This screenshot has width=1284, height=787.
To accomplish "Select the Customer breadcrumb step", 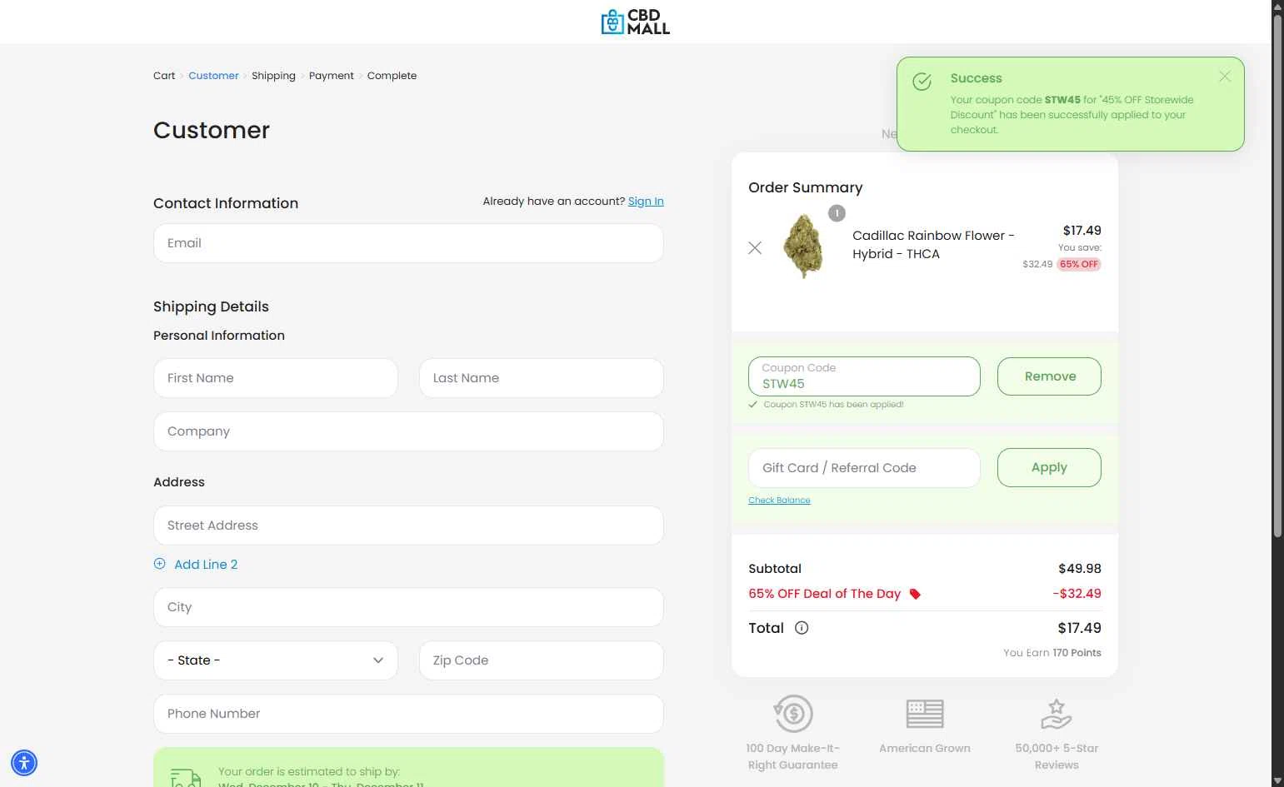I will point(213,76).
